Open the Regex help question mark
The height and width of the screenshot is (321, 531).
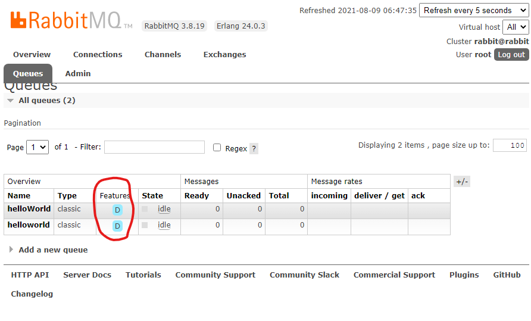click(254, 148)
